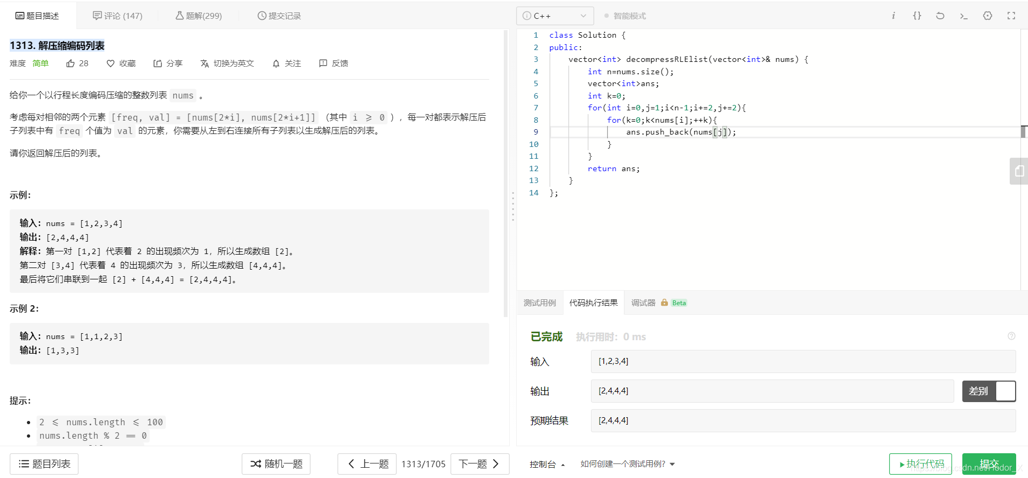Click the 执行用时: 0 ms text
The height and width of the screenshot is (478, 1028).
pos(611,337)
